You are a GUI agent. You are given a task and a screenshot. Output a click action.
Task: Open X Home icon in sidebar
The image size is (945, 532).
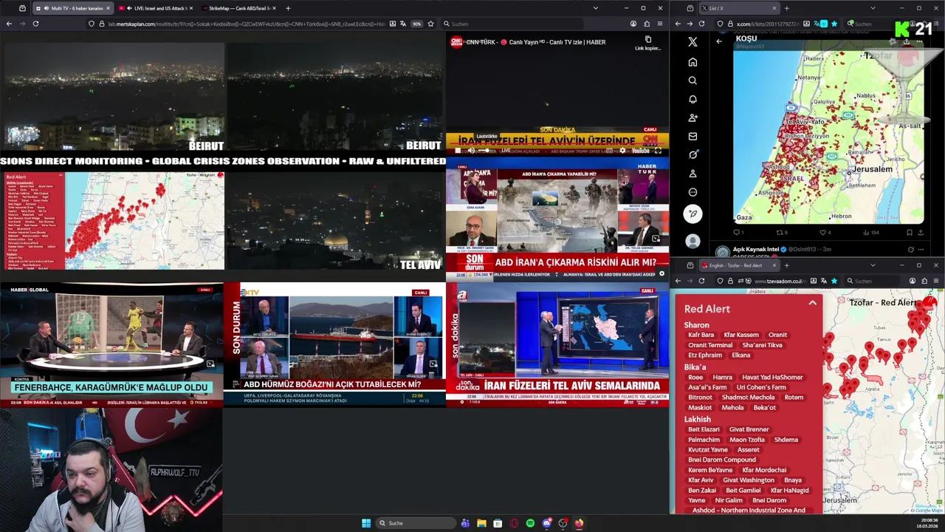coord(693,62)
